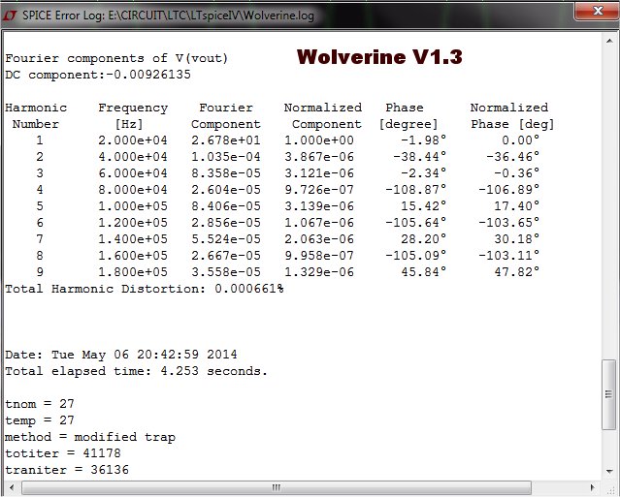
Task: Click the horizontal scrollbar left arrow
Action: [12, 487]
